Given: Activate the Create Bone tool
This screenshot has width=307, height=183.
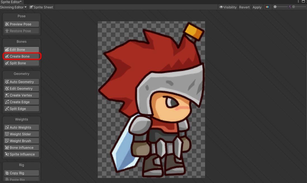Looking at the screenshot, I should tap(21, 56).
